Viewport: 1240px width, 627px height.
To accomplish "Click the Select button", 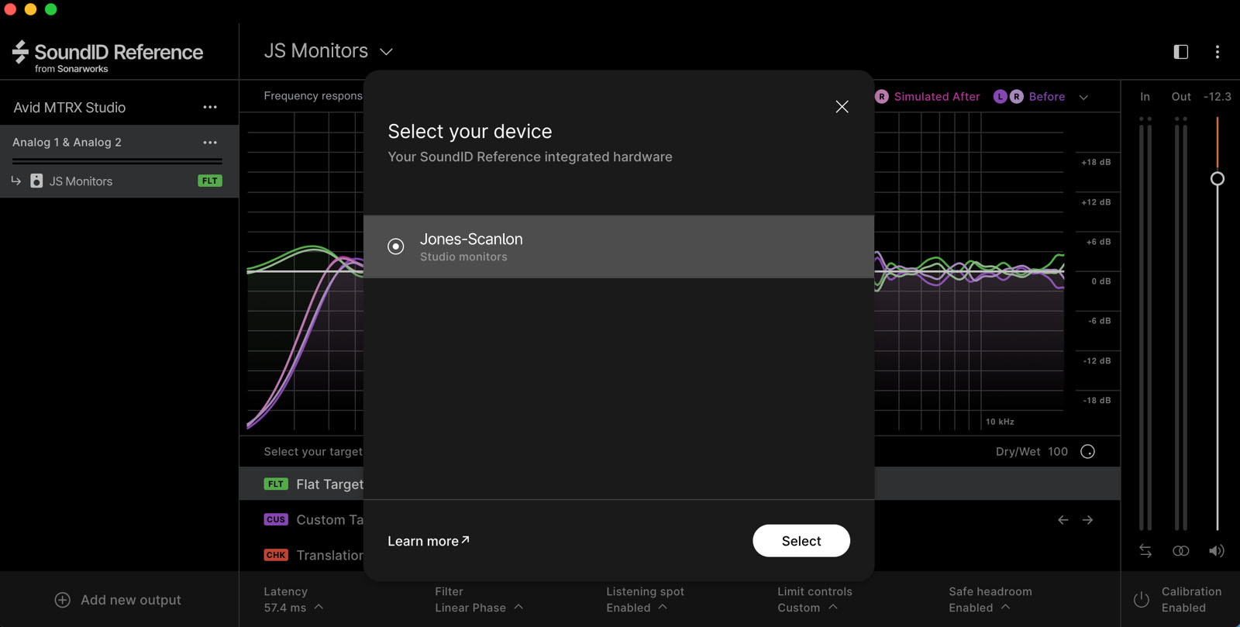I will coord(801,541).
